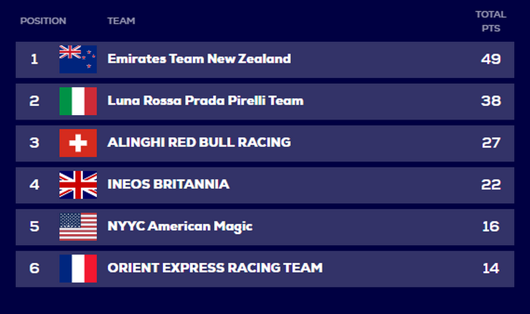The height and width of the screenshot is (314, 530).
Task: Open ORIENT EXPRESS RACING TEAM name
Action: [215, 268]
